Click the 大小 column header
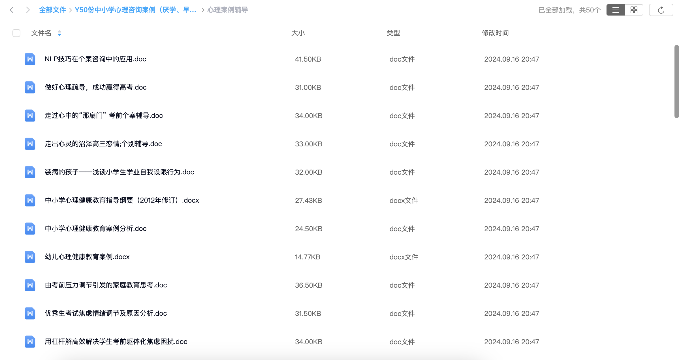679x360 pixels. coord(298,33)
